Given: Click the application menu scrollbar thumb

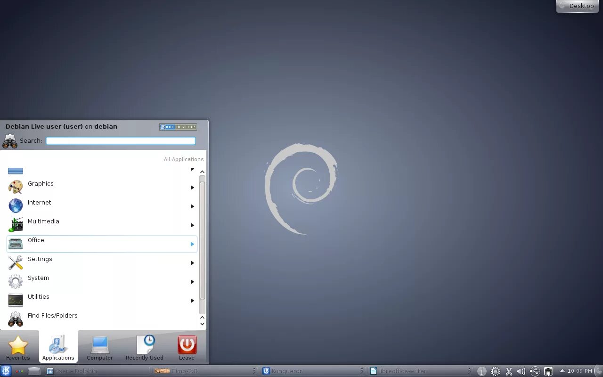Looking at the screenshot, I should tap(202, 240).
